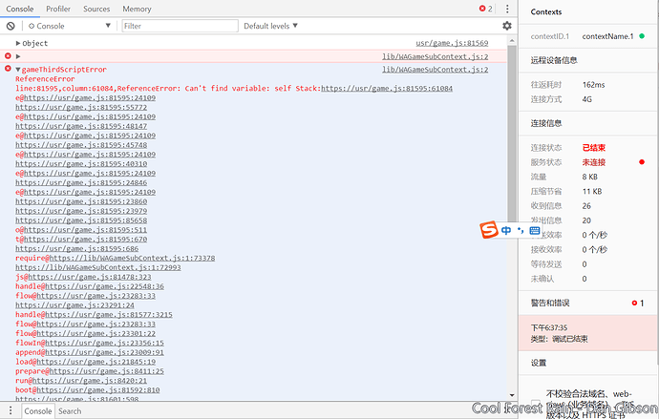Open stack link game.js:81595:48147
Viewport: 659px width, 419px height.
81,126
